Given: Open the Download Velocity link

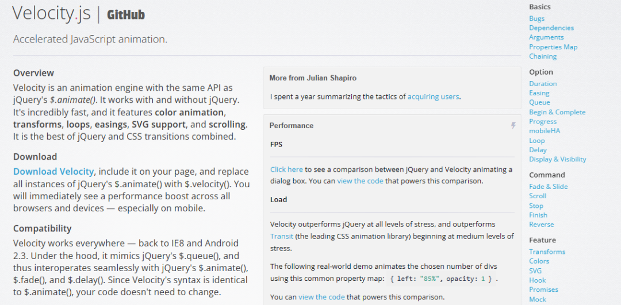Looking at the screenshot, I should [x=53, y=172].
